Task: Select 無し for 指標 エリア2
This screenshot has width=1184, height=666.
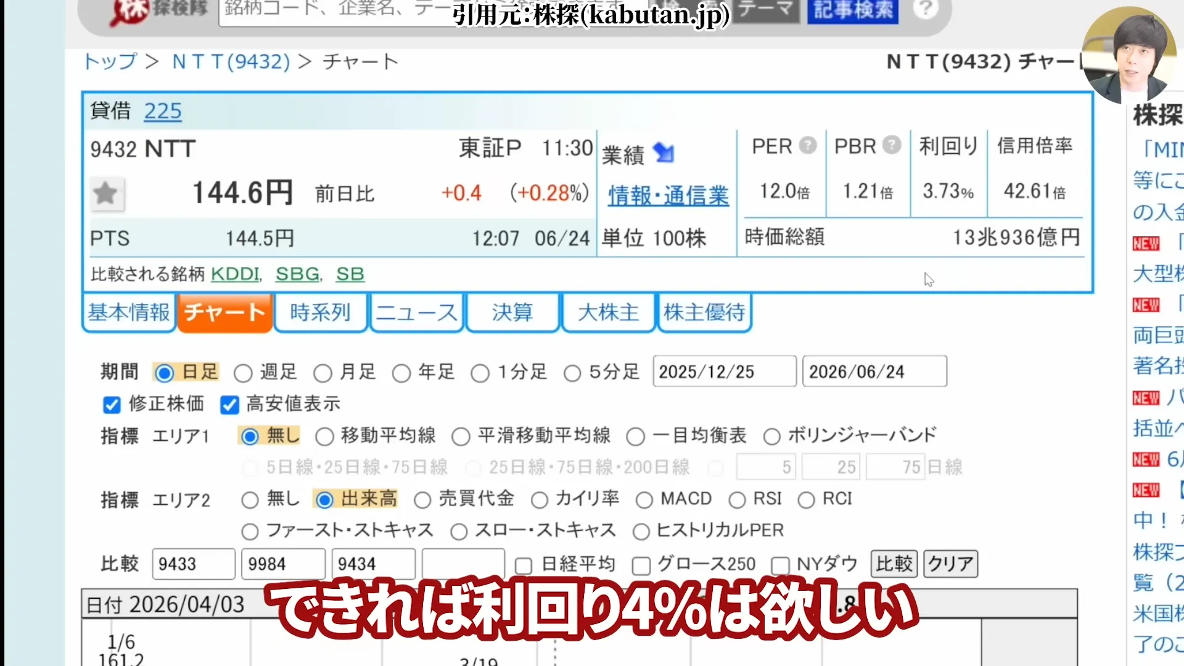Action: click(250, 500)
